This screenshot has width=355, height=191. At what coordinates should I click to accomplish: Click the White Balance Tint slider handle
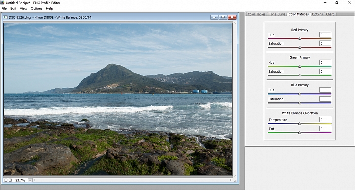tap(300, 133)
